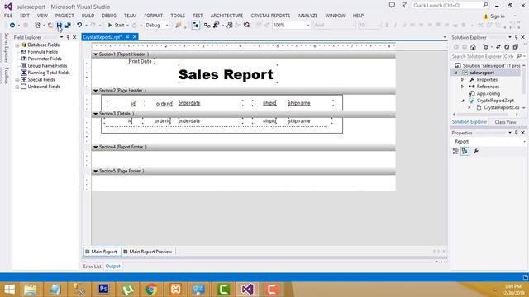Image resolution: width=529 pixels, height=297 pixels.
Task: Select the Main Report tab
Action: pyautogui.click(x=101, y=252)
